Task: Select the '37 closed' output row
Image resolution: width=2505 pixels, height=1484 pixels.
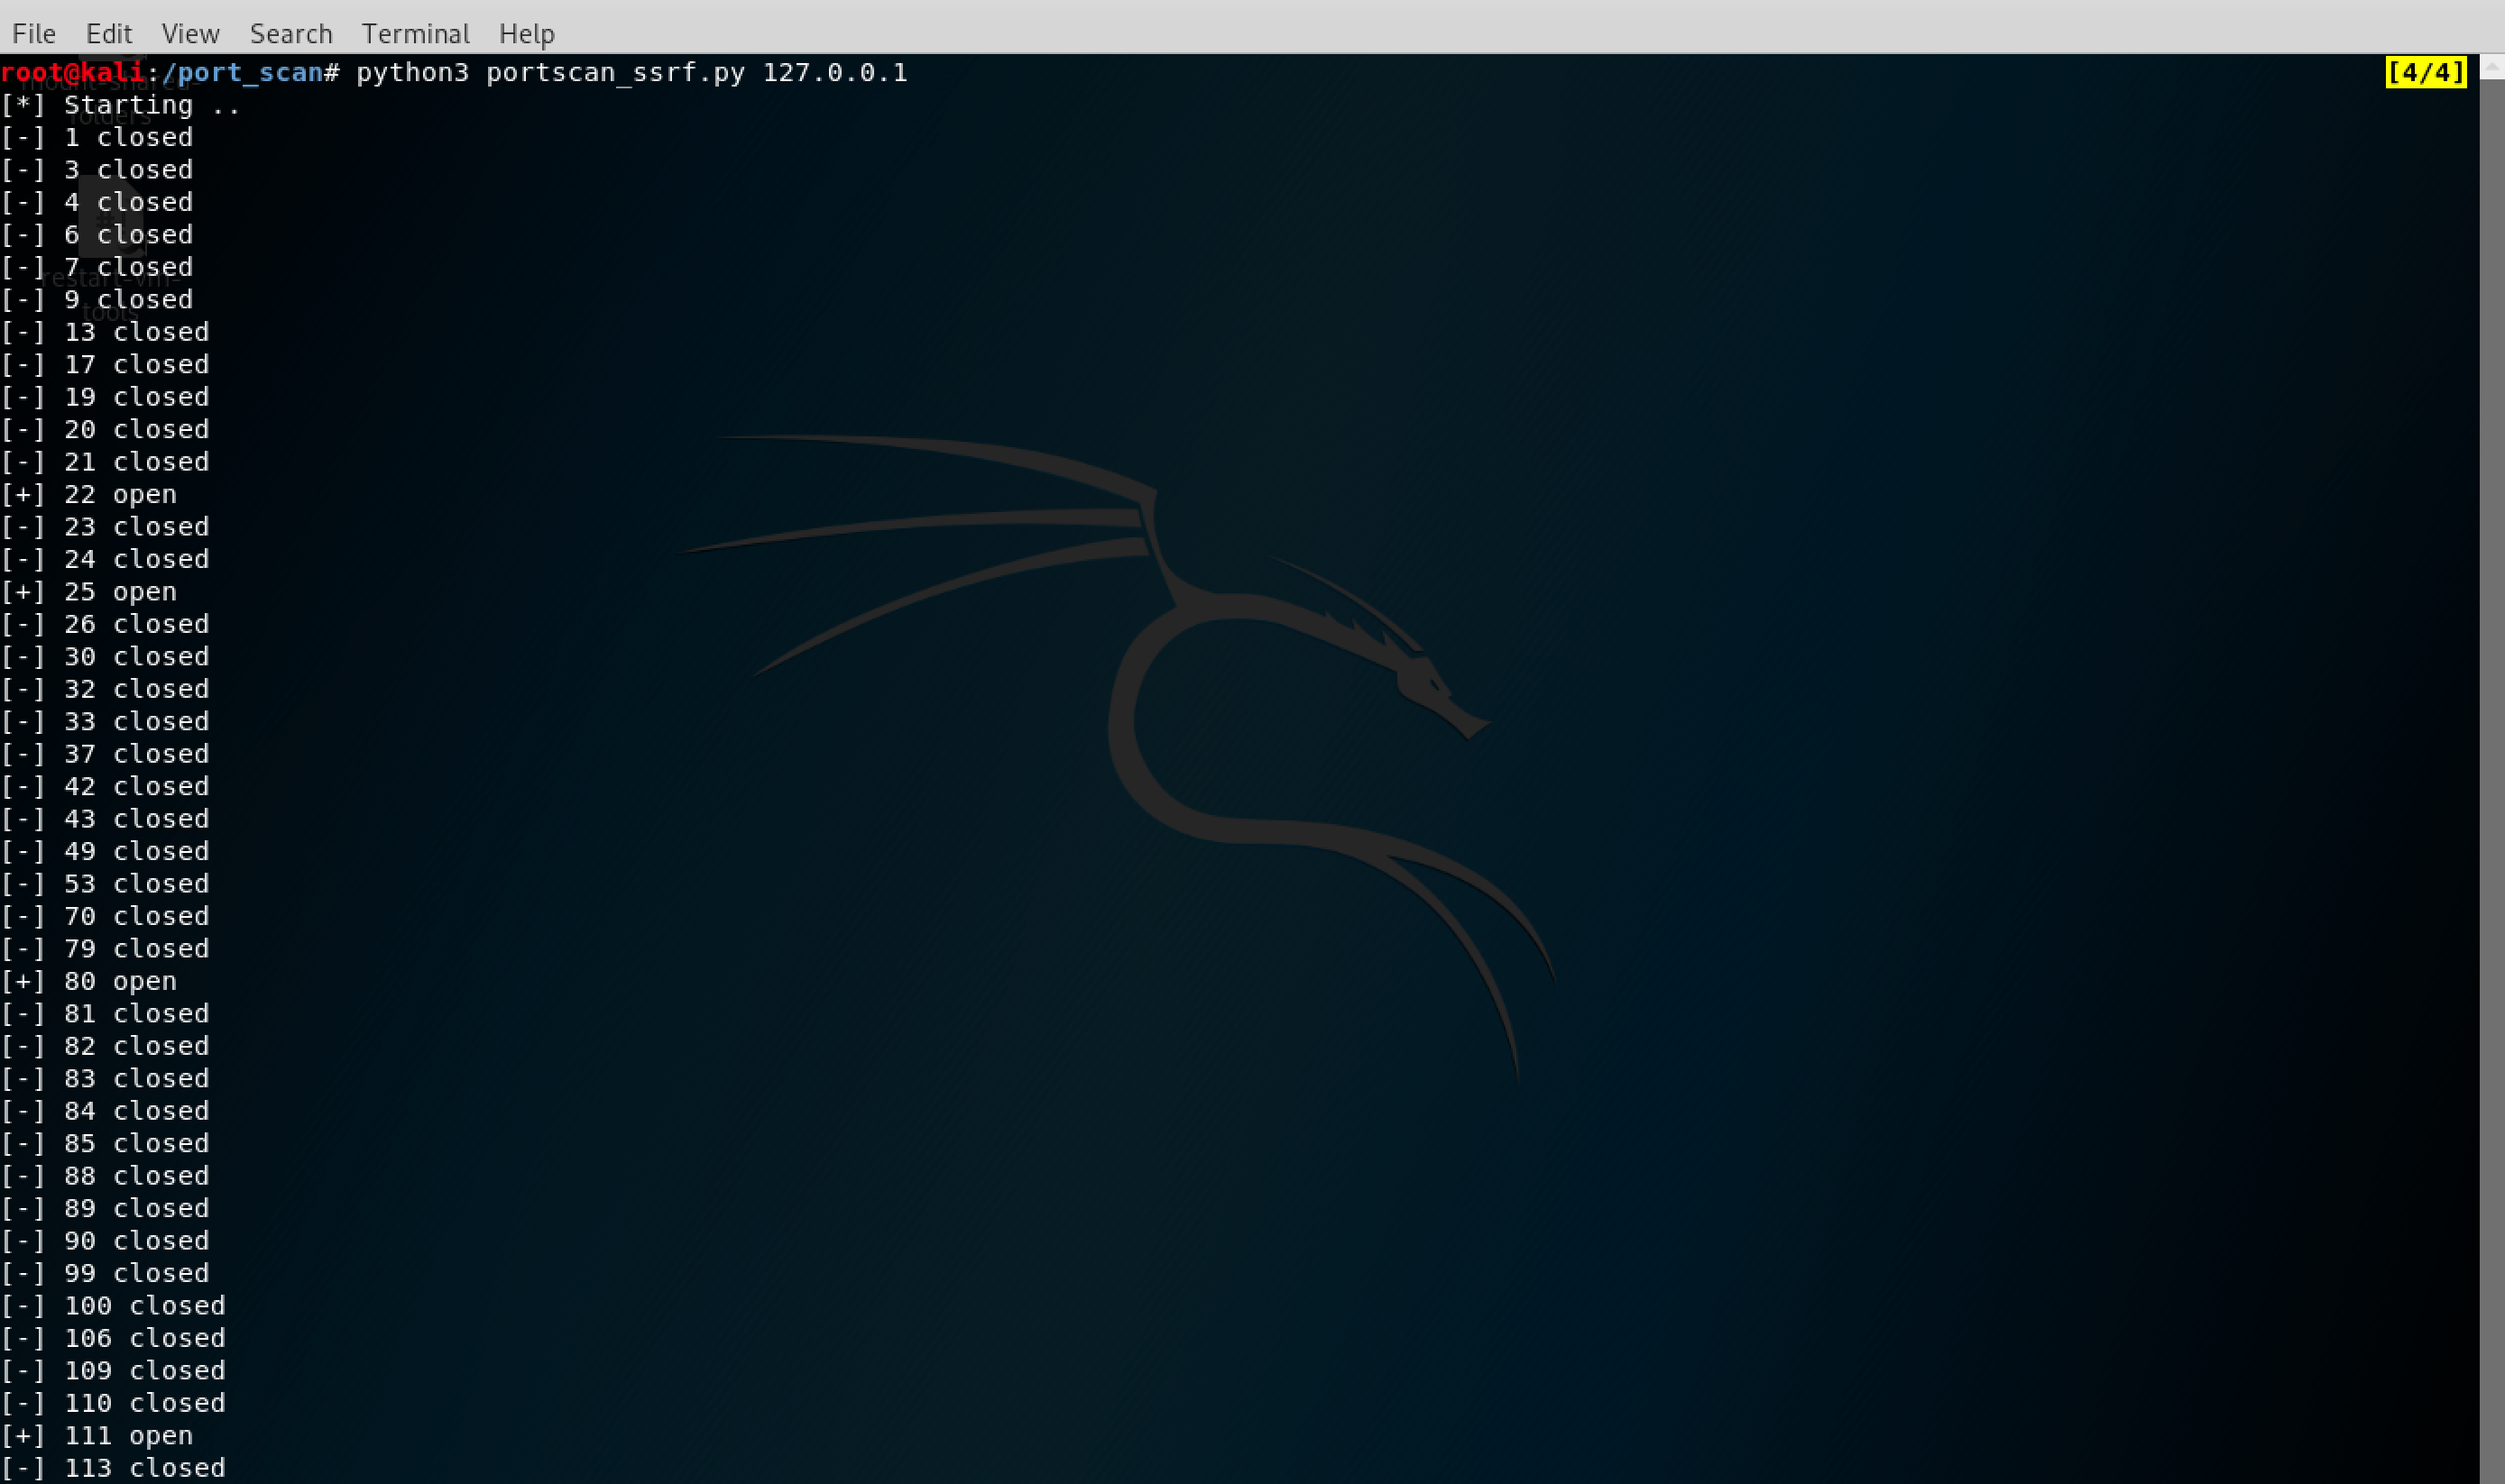Action: coord(105,755)
